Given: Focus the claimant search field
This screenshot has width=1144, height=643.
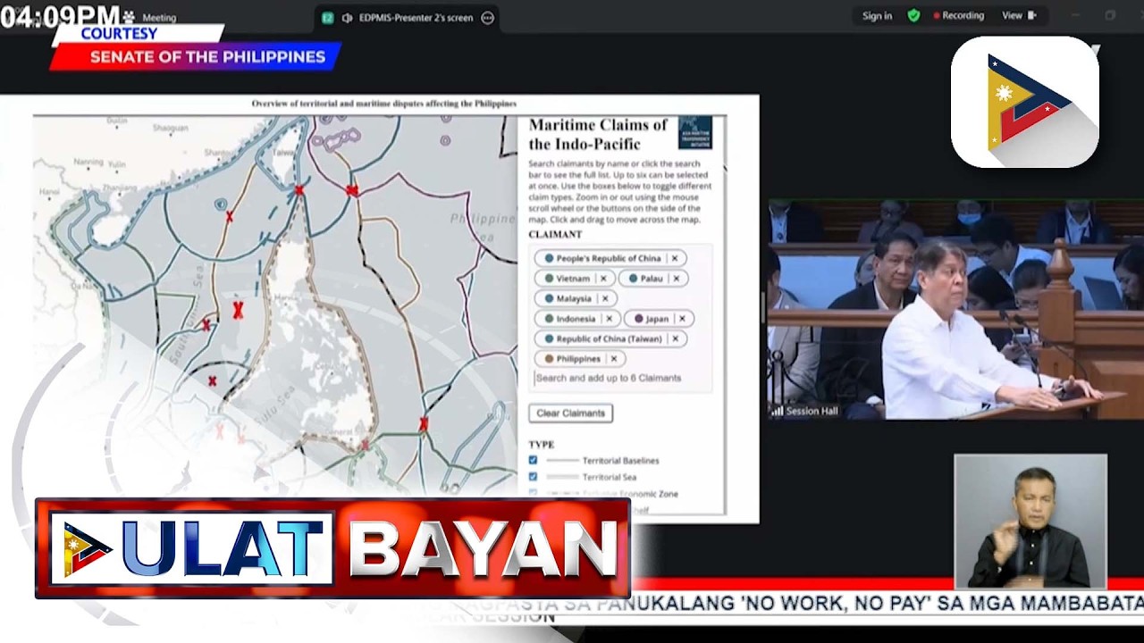Looking at the screenshot, I should click(621, 378).
